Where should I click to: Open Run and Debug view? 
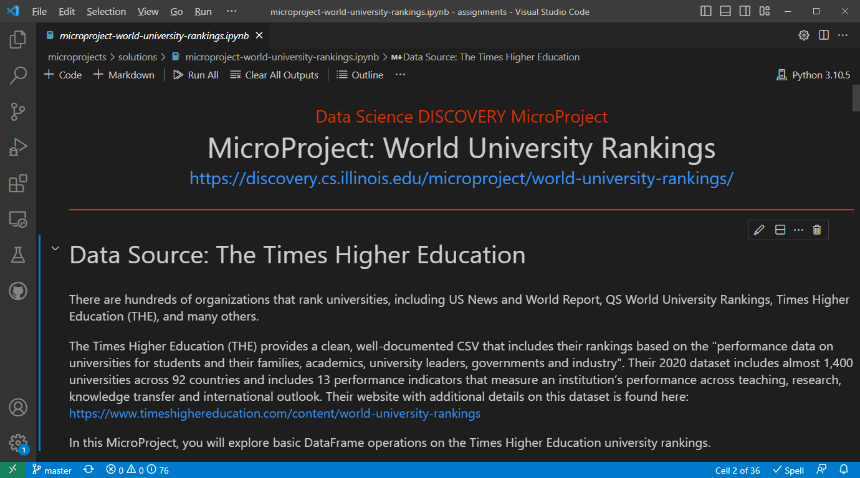18,148
